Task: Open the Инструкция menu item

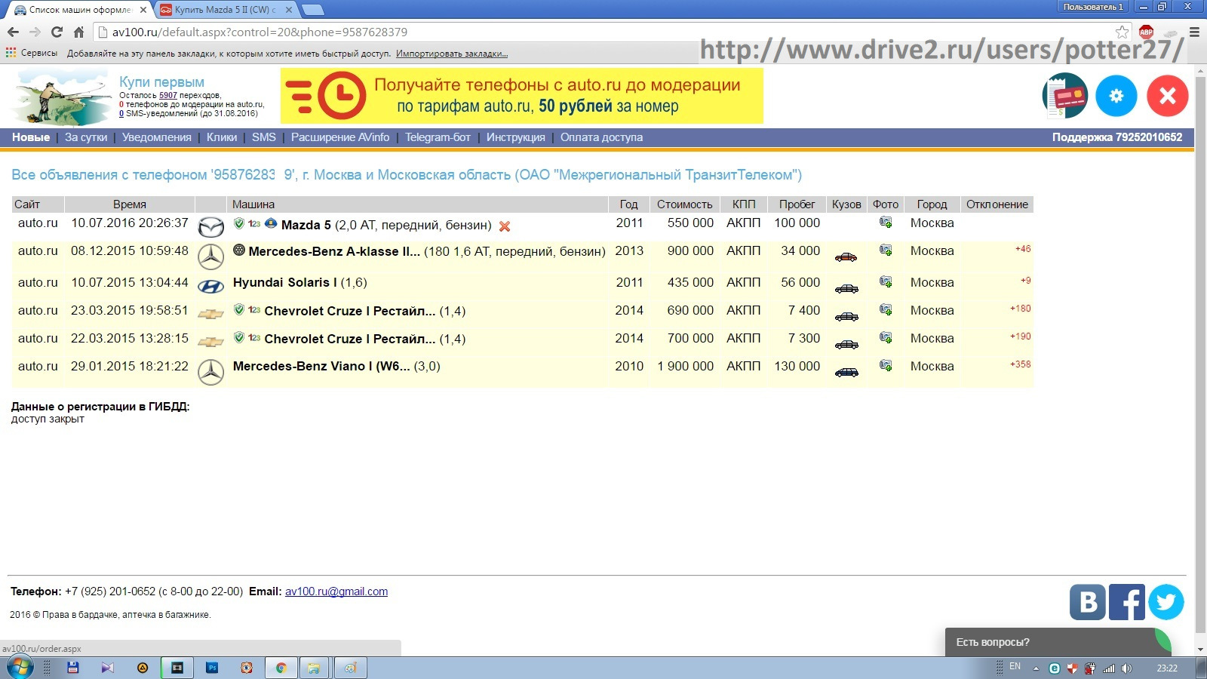Action: click(516, 137)
